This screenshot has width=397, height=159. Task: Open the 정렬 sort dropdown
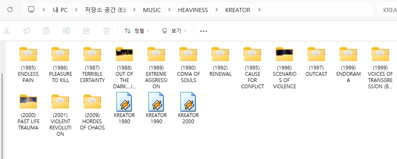tap(137, 31)
